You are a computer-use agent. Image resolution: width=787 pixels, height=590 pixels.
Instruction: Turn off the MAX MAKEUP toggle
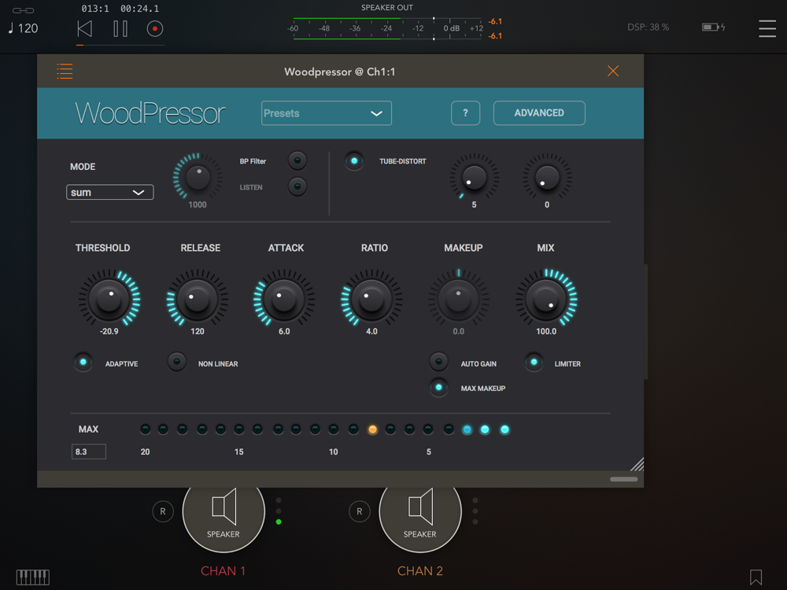(438, 387)
